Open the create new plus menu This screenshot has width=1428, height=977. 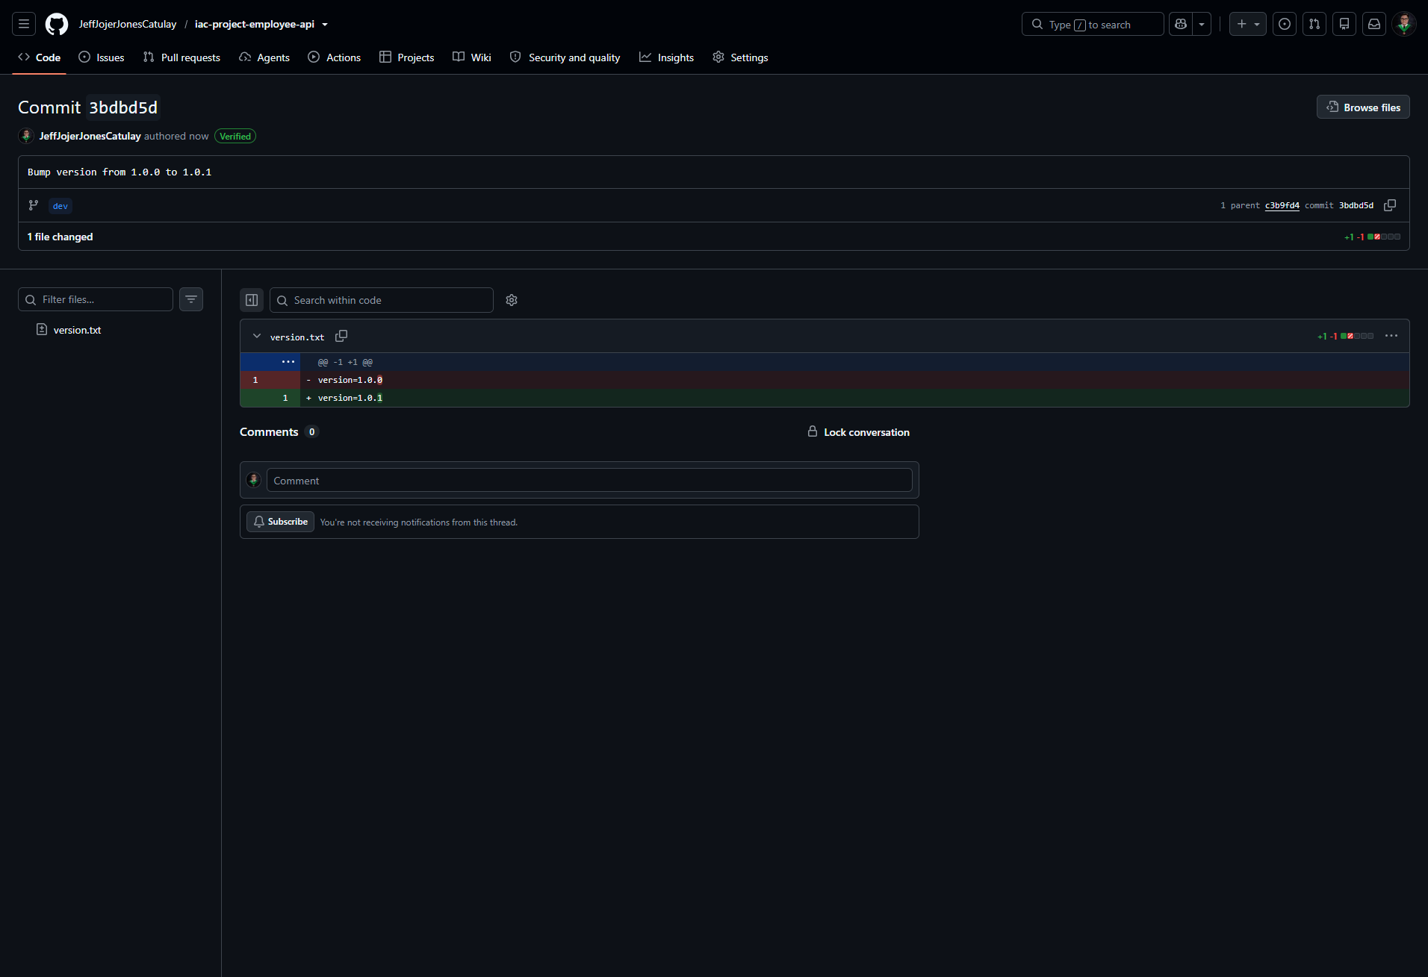[x=1248, y=24]
